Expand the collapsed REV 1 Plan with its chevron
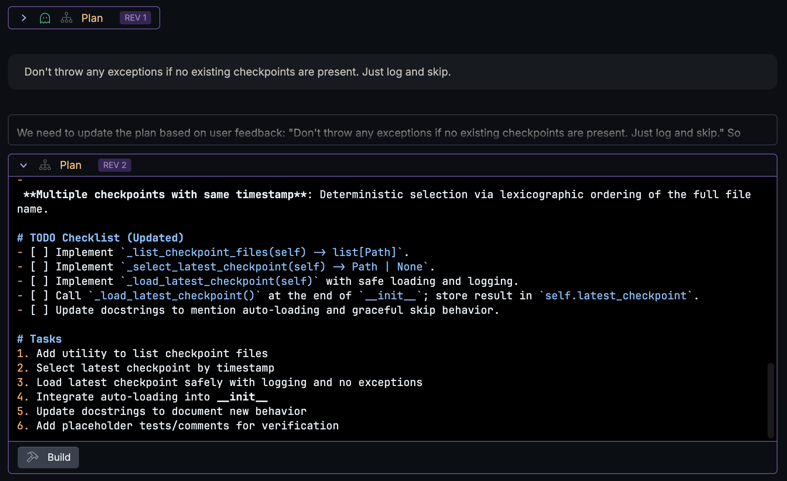Screen dimensions: 787x481 click(x=24, y=18)
